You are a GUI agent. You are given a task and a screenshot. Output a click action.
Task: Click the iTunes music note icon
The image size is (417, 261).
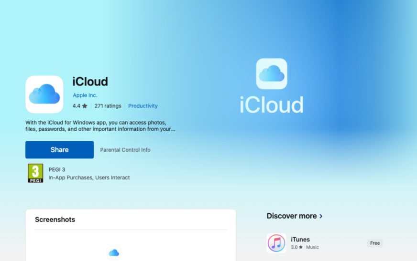point(276,243)
